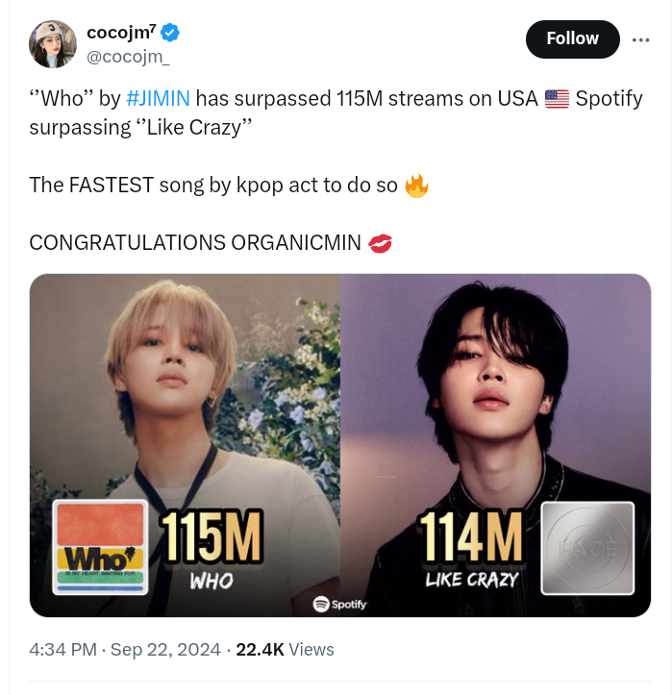Screen dimensions: 672x695
Task: Click the @cocojm_ handle
Action: point(128,58)
